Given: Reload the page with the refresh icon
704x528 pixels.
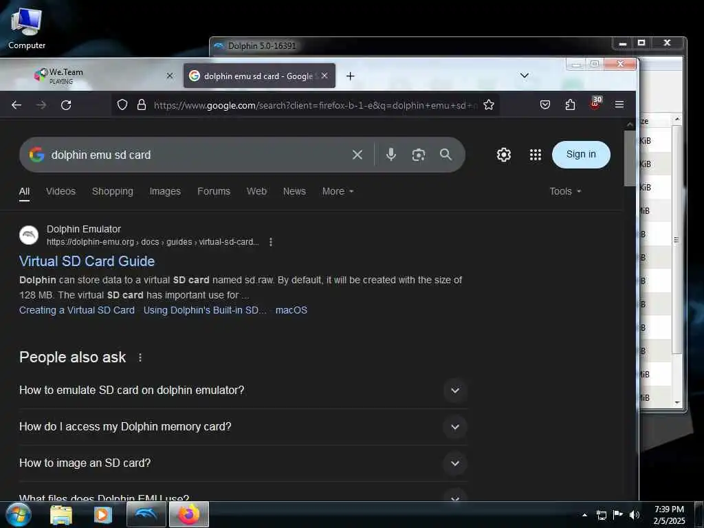Looking at the screenshot, I should [x=66, y=105].
